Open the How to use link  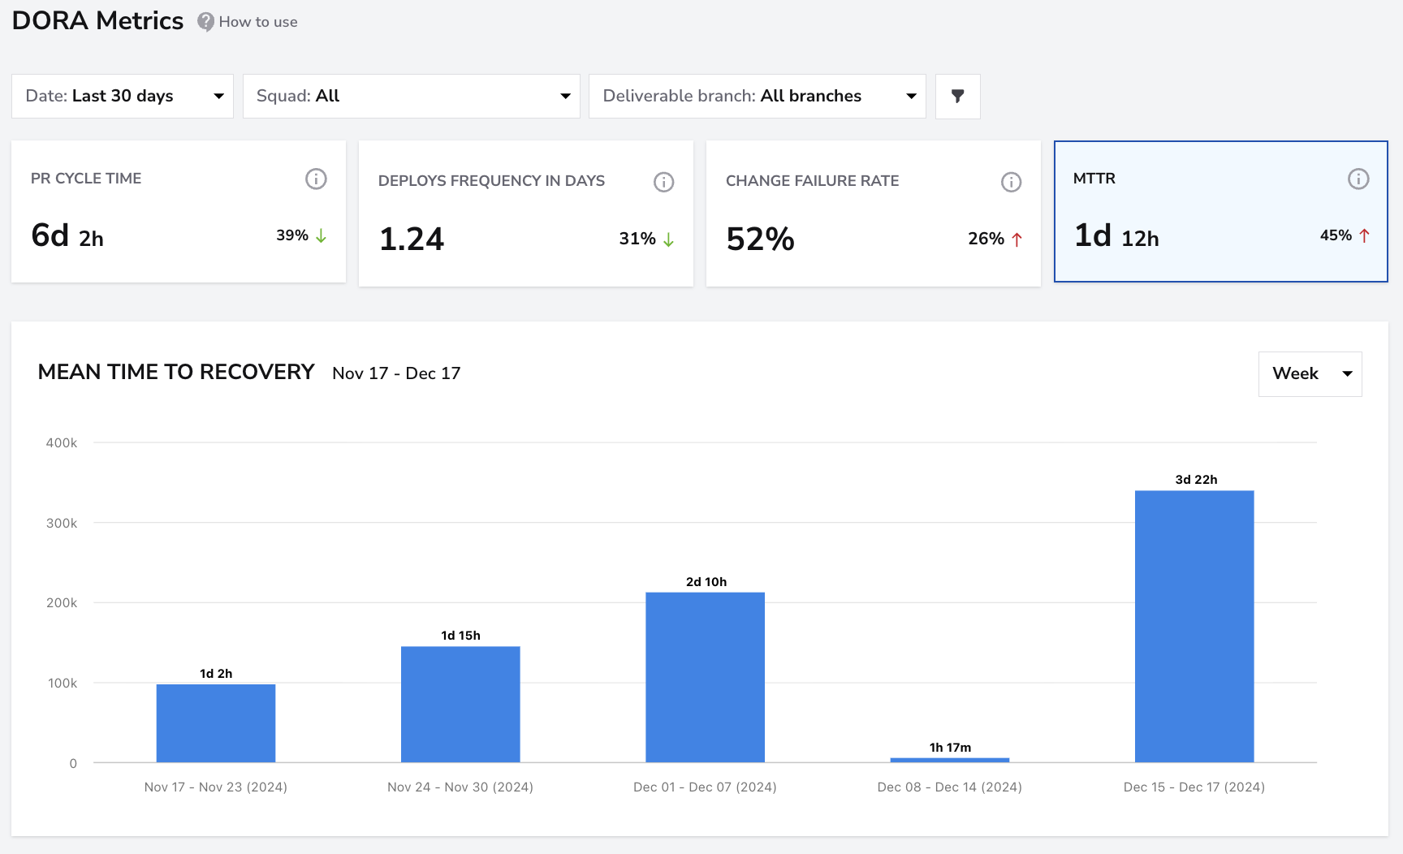(x=258, y=22)
